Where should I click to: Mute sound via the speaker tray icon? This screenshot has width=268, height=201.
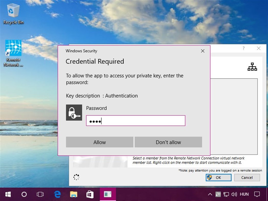[x=234, y=194]
